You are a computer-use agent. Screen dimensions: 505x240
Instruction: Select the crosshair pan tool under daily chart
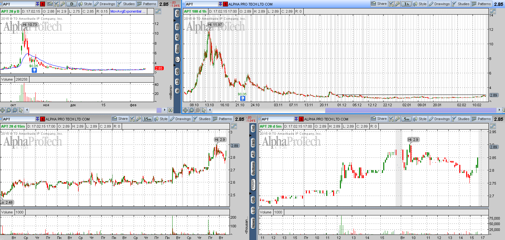[3, 110]
